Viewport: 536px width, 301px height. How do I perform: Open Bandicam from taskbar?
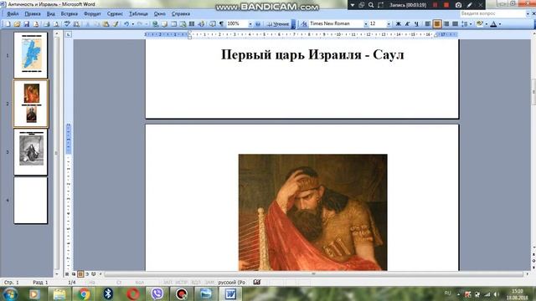[x=182, y=293]
